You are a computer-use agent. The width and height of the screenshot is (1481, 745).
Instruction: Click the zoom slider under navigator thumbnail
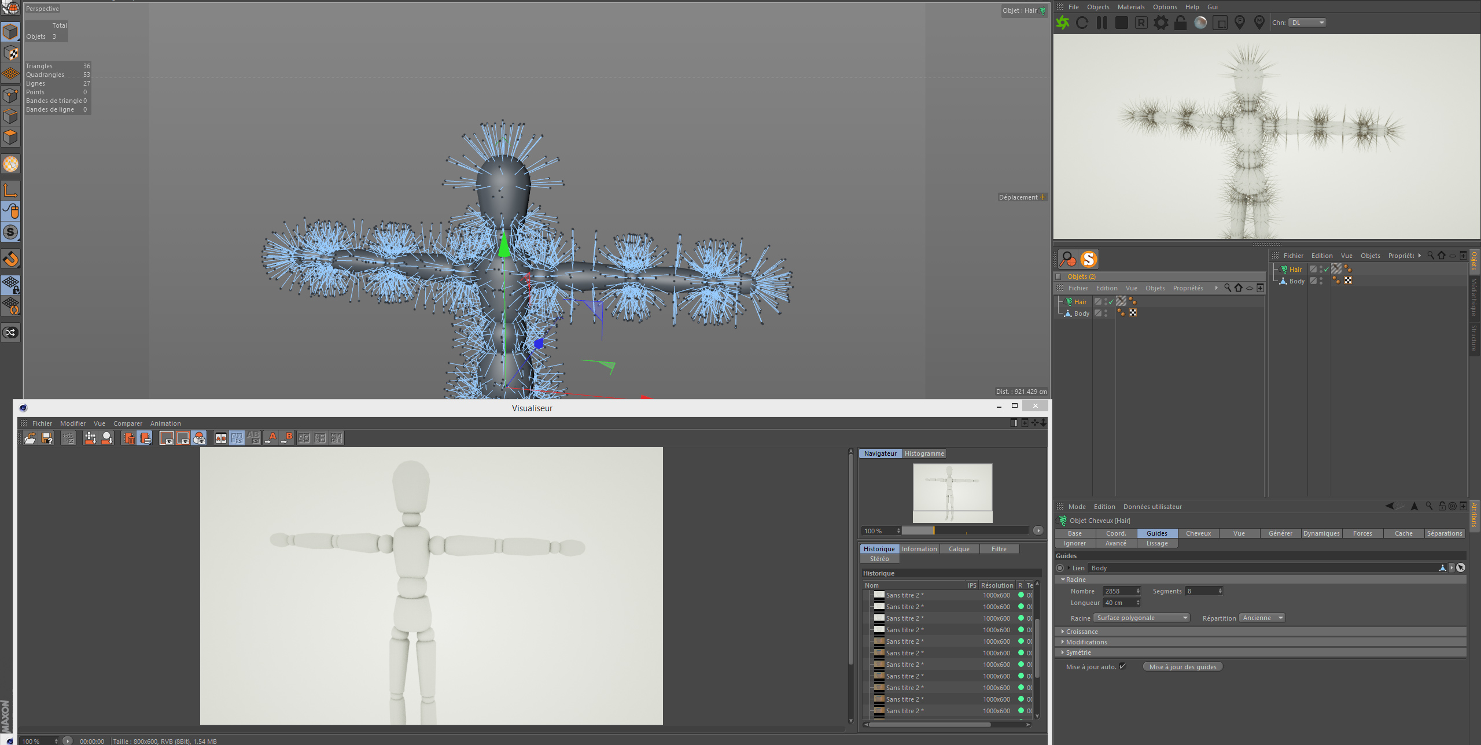pyautogui.click(x=964, y=530)
